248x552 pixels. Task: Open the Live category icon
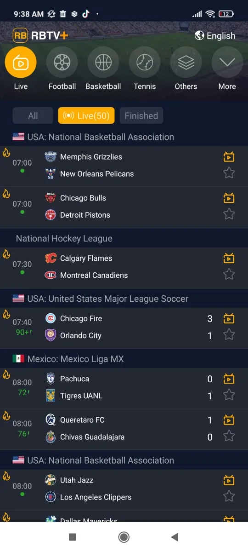coord(21,63)
